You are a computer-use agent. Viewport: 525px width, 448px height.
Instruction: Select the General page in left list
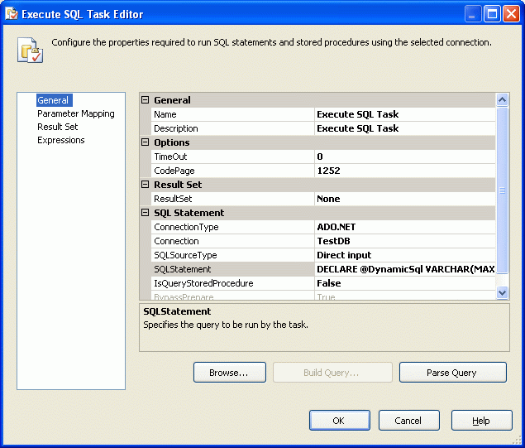click(53, 100)
